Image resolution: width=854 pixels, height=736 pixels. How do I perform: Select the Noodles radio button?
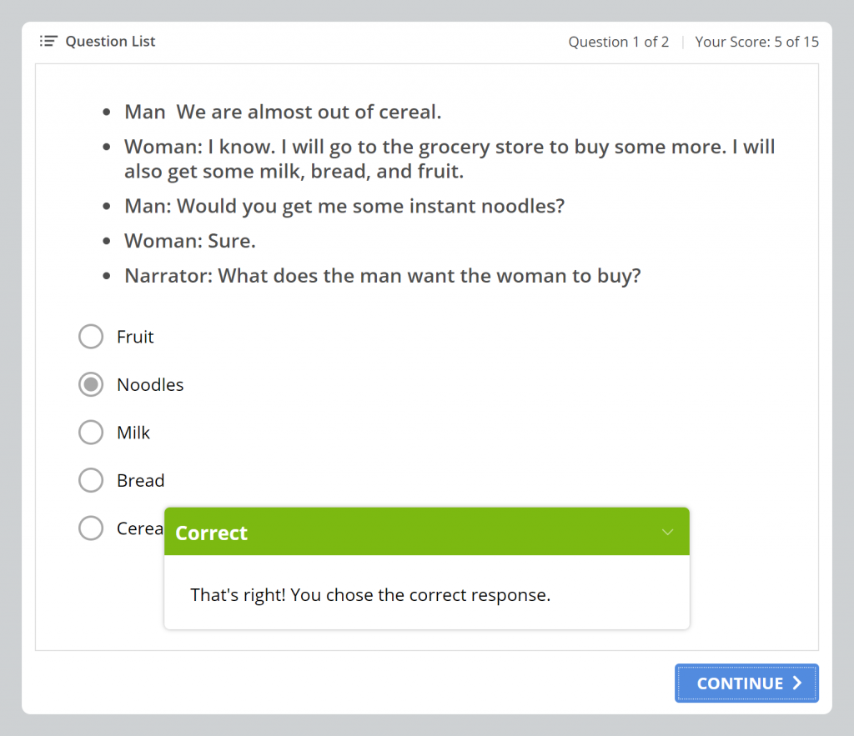pos(91,384)
